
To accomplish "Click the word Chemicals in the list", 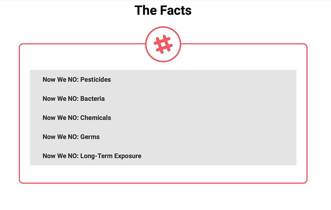I will pyautogui.click(x=96, y=117).
